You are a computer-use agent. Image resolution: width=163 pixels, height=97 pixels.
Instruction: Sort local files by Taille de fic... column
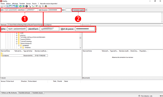18,51
